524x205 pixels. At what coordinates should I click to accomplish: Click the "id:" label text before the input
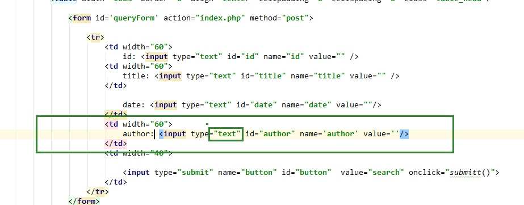click(x=129, y=57)
